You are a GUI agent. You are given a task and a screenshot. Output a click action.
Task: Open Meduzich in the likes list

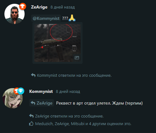[x=44, y=124]
